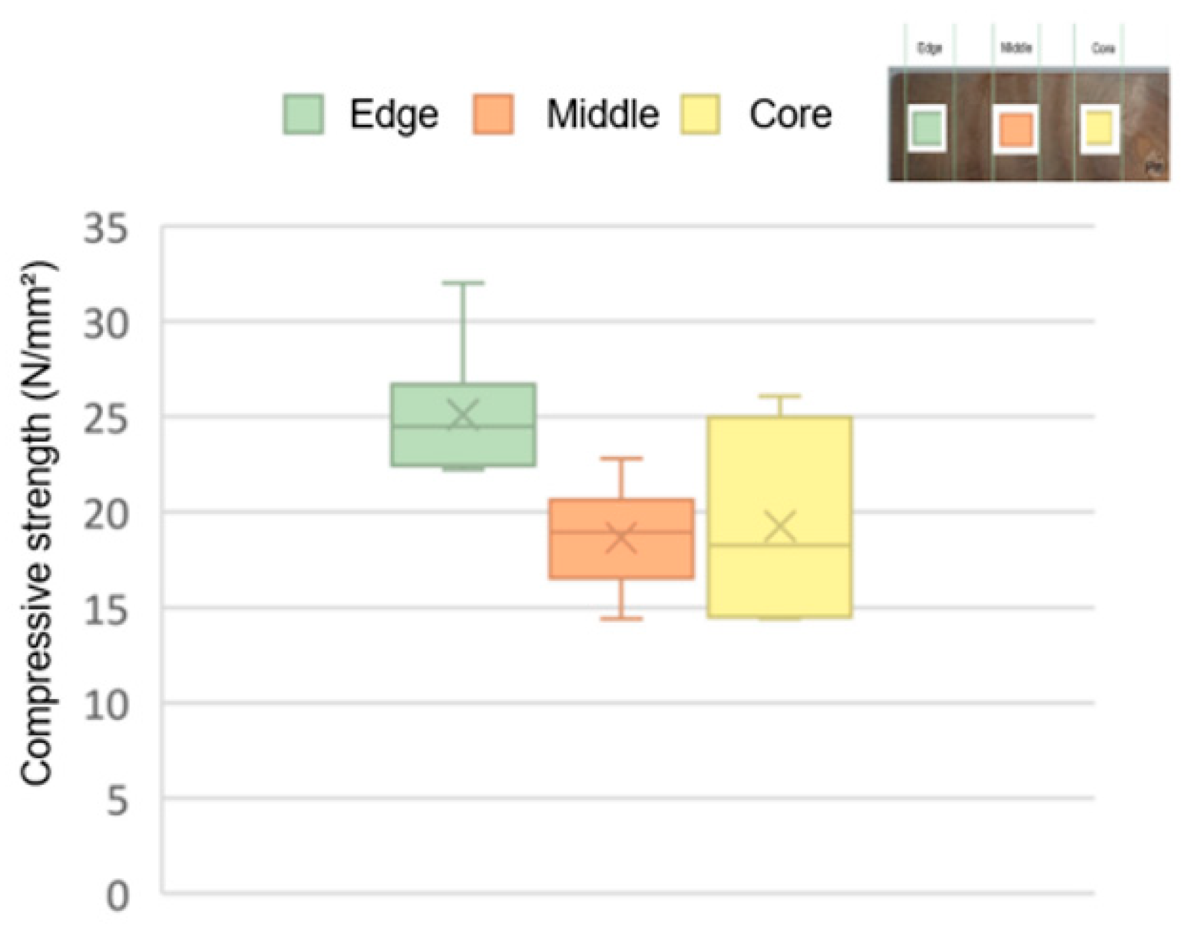This screenshot has height=929, width=1190.
Task: Click the mean X marker in the yellow Core box
Action: point(779,527)
